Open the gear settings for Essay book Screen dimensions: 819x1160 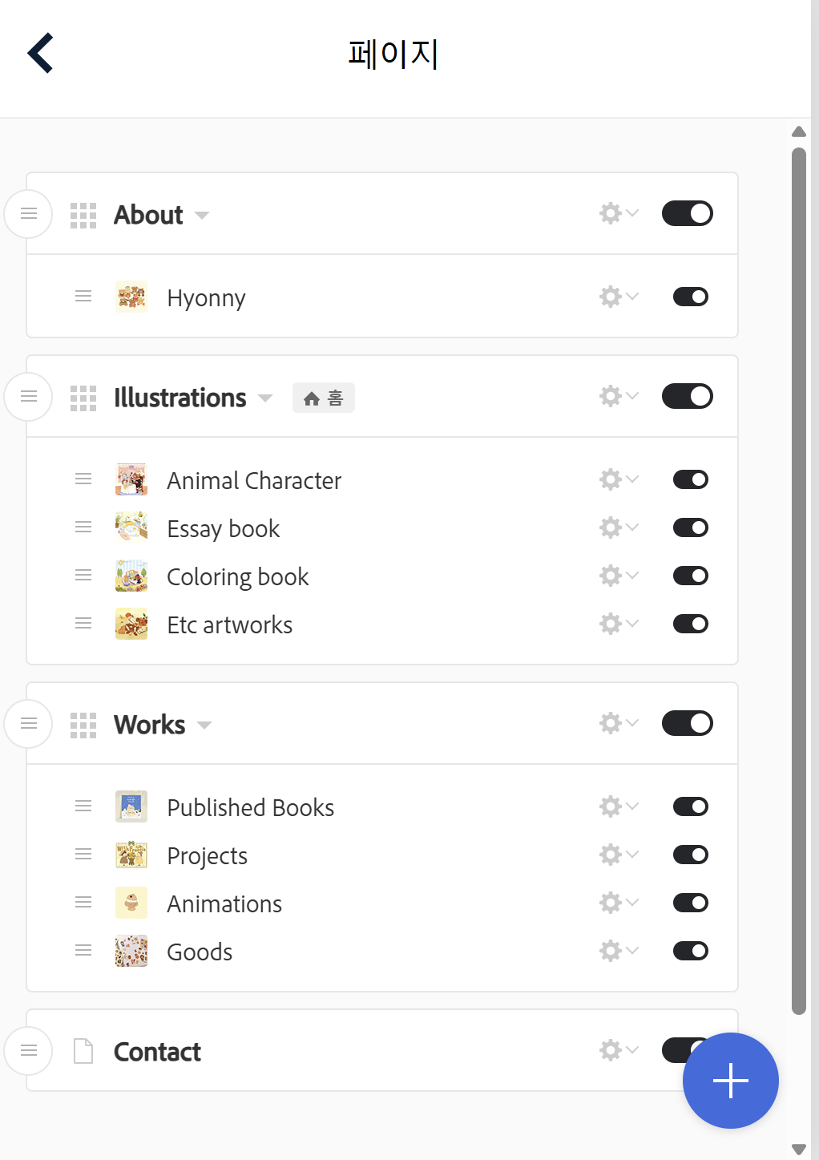(618, 527)
